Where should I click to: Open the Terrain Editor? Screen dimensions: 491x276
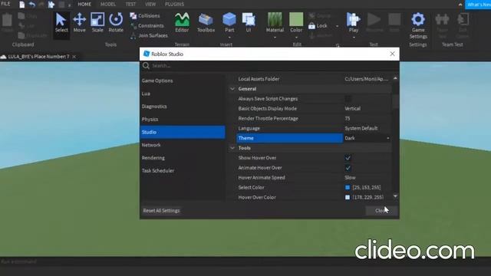tap(182, 23)
